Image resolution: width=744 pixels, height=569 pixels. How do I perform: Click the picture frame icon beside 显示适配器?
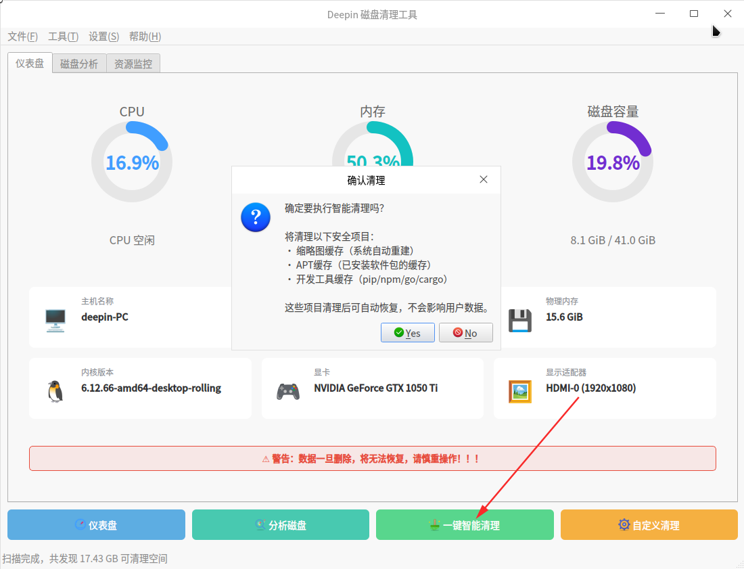pyautogui.click(x=520, y=392)
